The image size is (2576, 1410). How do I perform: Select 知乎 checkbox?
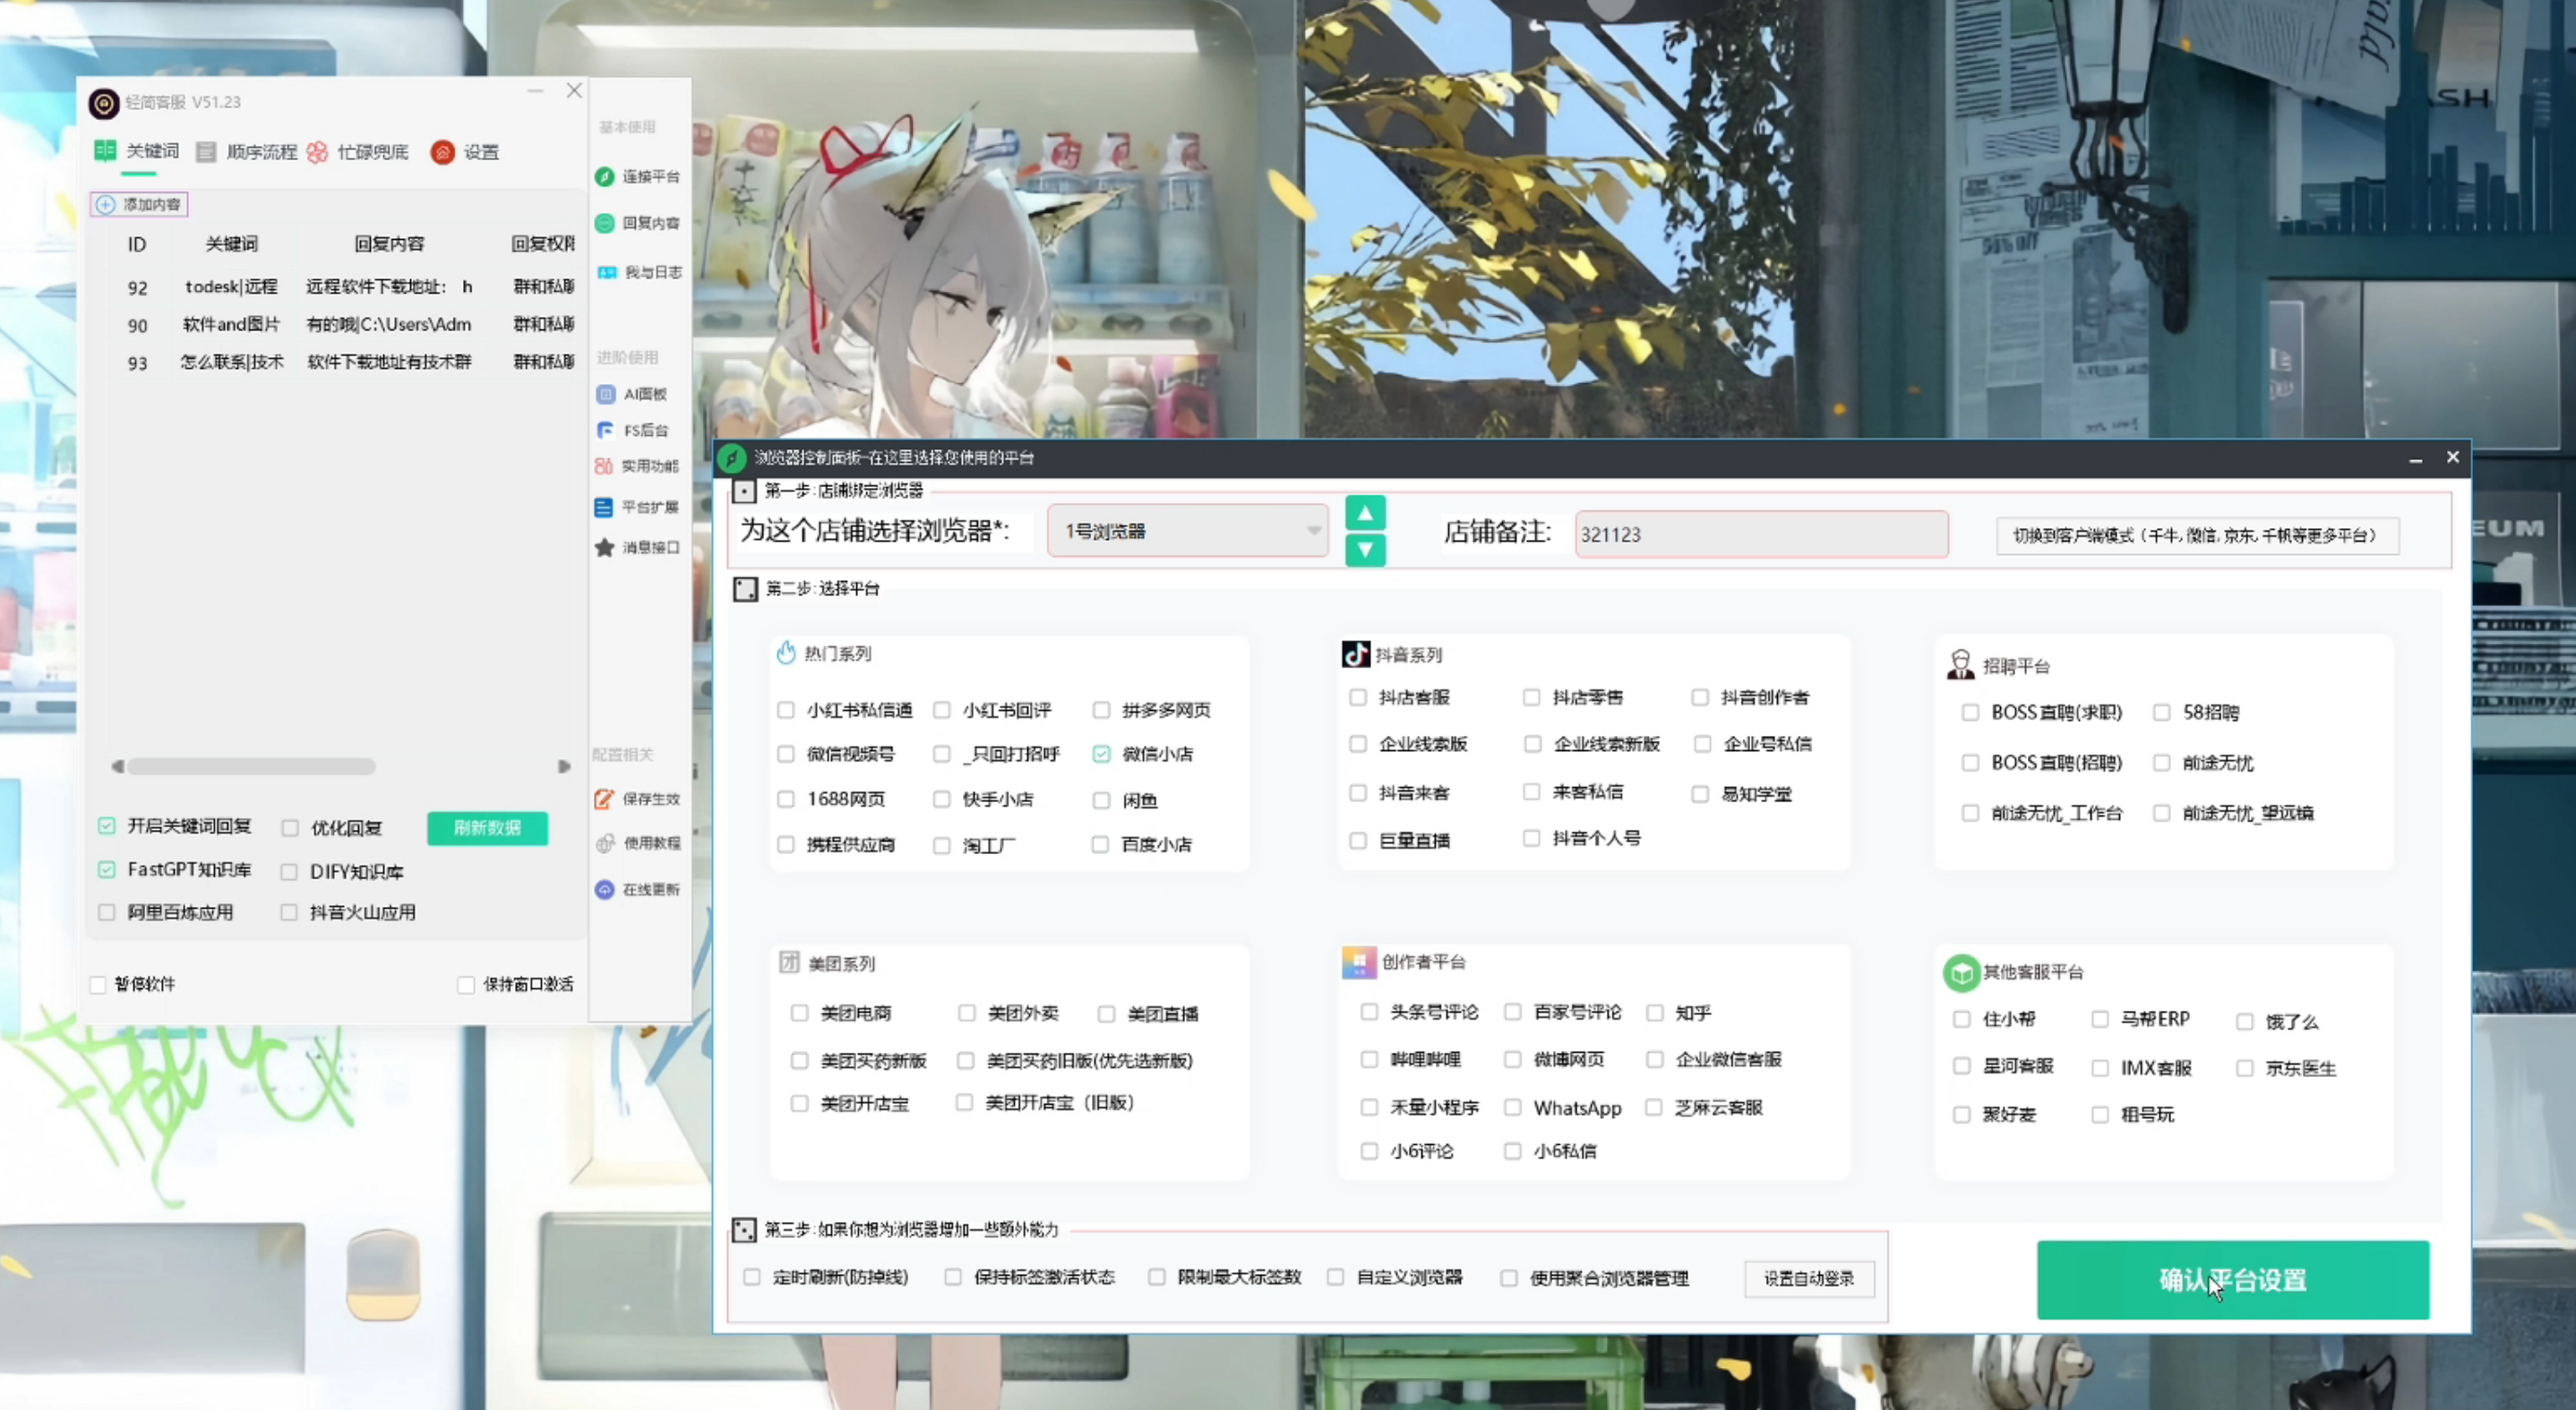click(x=1655, y=1013)
